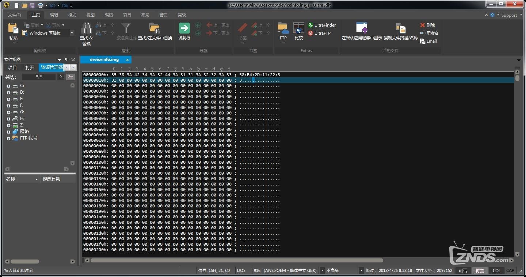Viewport: 526px width, 277px height.
Task: Pin the 文件视图 panel with pushpin
Action: point(66,59)
